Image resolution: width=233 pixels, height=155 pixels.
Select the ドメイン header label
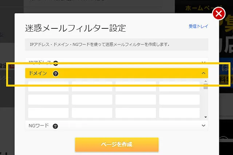(38, 73)
